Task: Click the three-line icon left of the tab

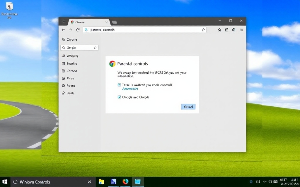Action: [x=64, y=22]
